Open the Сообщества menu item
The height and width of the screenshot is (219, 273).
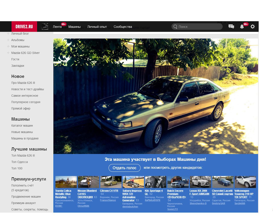123,27
